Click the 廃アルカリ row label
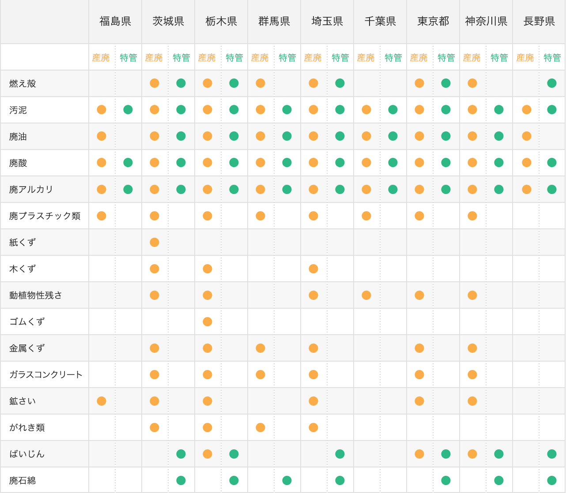Viewport: 566px width, 493px height. click(x=31, y=189)
